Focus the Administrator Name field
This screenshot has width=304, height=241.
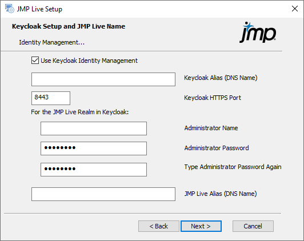[94, 128]
